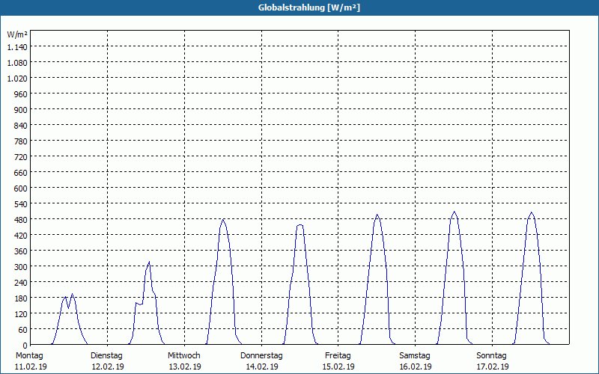Click the 840 y-axis label
Screen dimensions: 599x374
[x=21, y=126]
